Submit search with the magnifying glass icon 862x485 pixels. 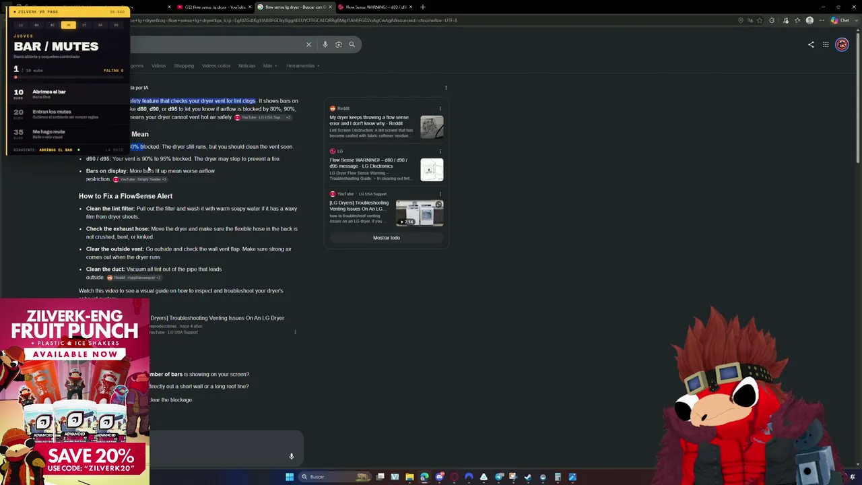(x=352, y=44)
